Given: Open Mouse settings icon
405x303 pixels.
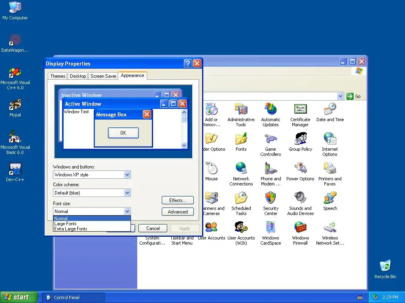Looking at the screenshot, I should click(212, 172).
